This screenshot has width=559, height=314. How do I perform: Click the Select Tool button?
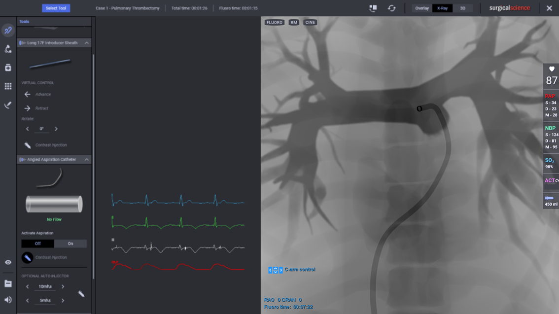coord(56,8)
